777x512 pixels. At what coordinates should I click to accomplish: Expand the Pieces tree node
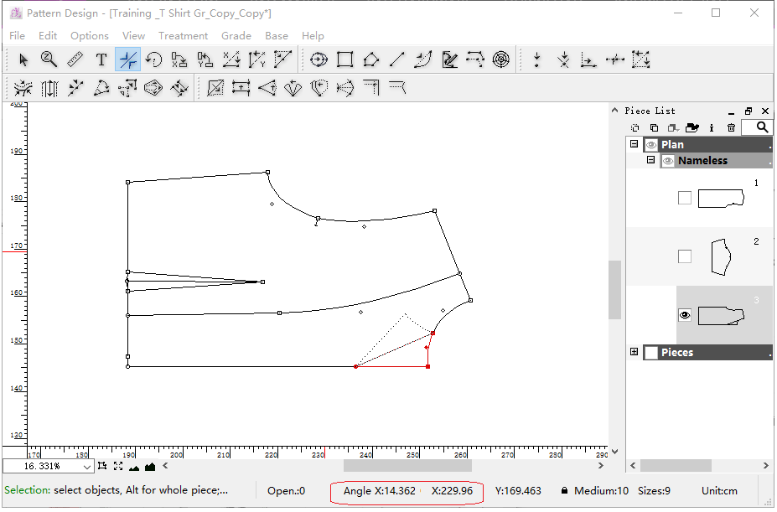coord(635,352)
